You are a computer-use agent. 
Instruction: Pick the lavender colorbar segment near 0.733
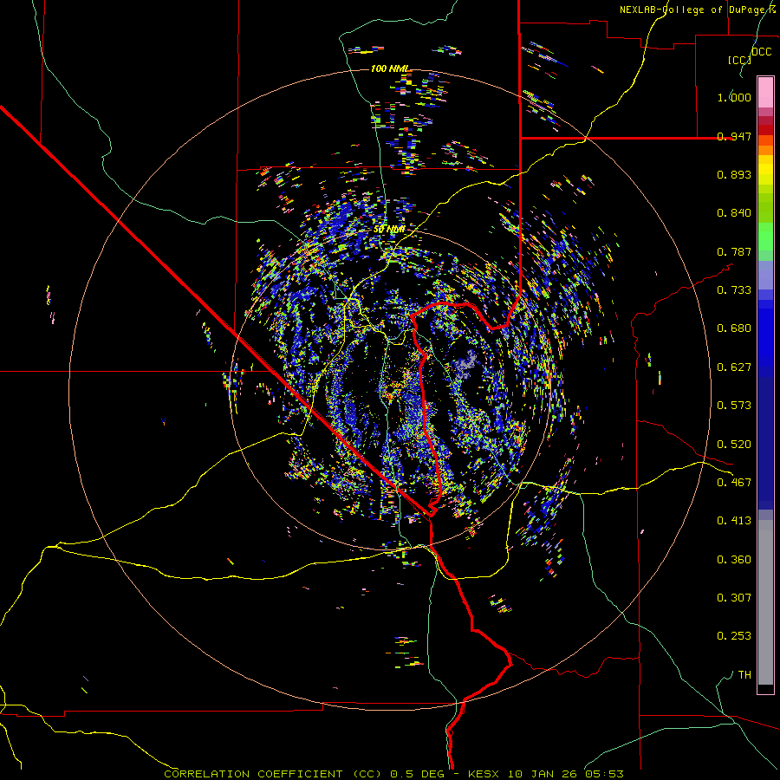(765, 275)
